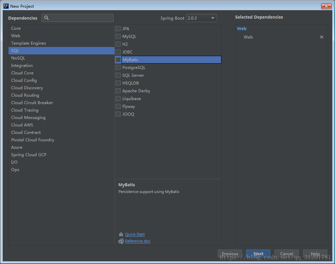
Task: Click the search magnifier icon in Dependencies
Action: [x=46, y=18]
